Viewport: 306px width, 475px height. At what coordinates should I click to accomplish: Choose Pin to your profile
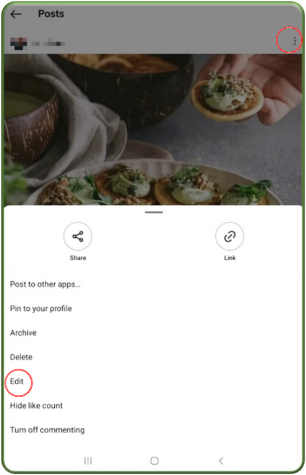pyautogui.click(x=41, y=309)
